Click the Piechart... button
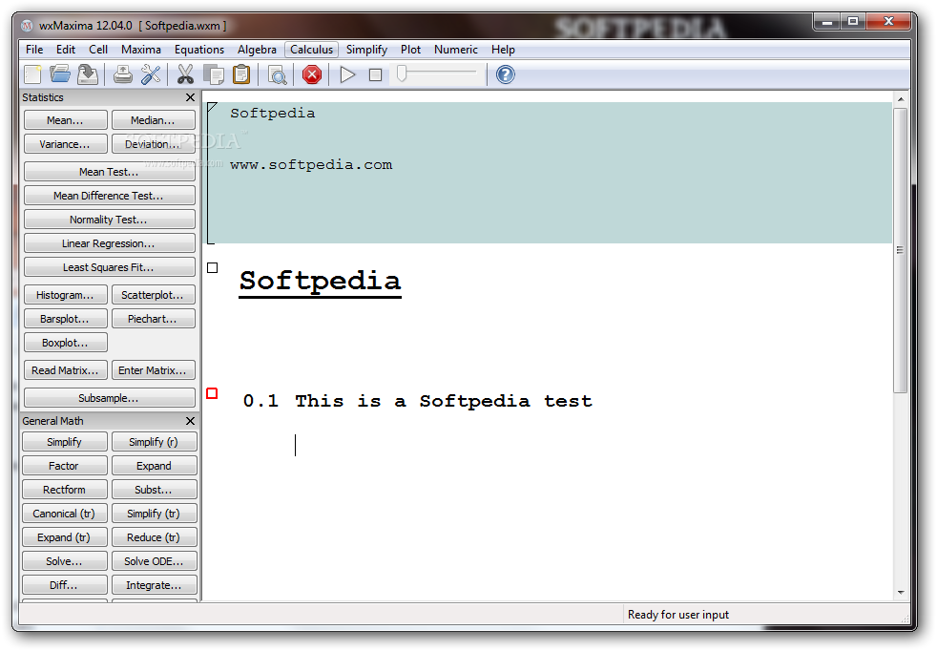Screen dimensions: 937x651 click(154, 319)
